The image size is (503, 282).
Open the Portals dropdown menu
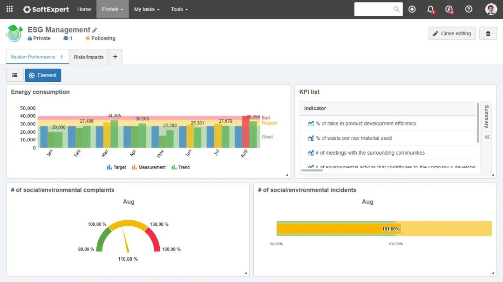(112, 9)
